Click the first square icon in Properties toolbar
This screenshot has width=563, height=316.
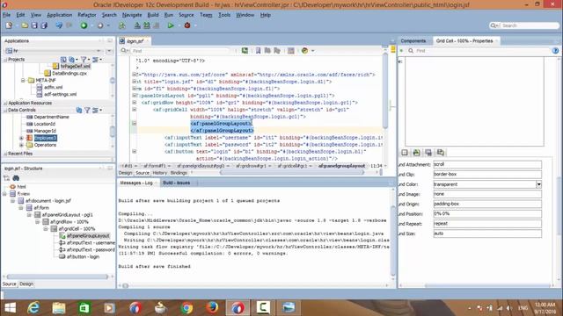tap(405, 153)
